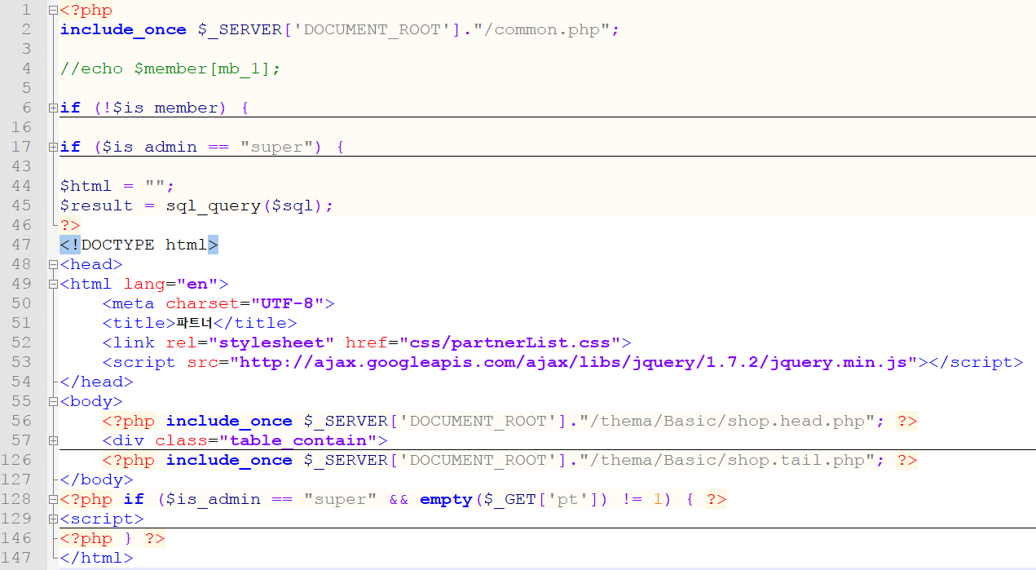The image size is (1036, 570).
Task: Click the "table_contain" class value
Action: point(298,440)
